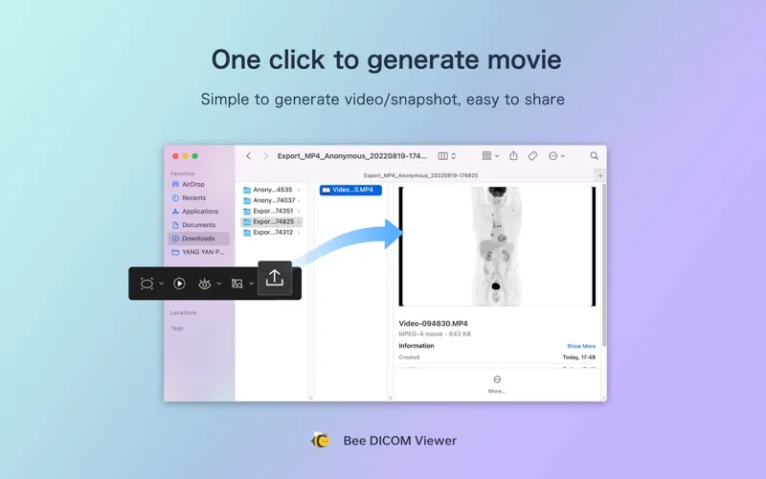Select Downloads in the sidebar
766x479 pixels.
(198, 239)
